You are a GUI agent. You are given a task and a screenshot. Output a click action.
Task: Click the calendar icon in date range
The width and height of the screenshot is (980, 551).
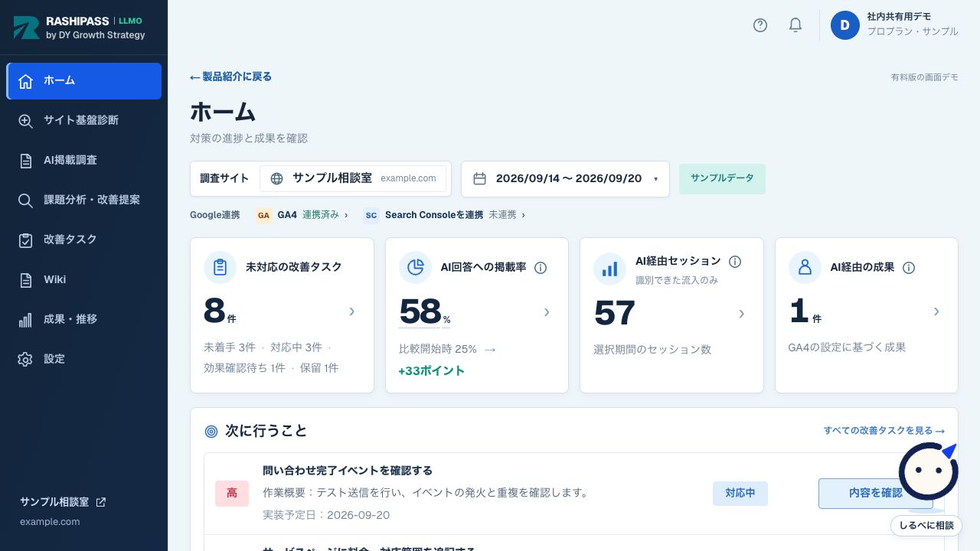(x=480, y=178)
